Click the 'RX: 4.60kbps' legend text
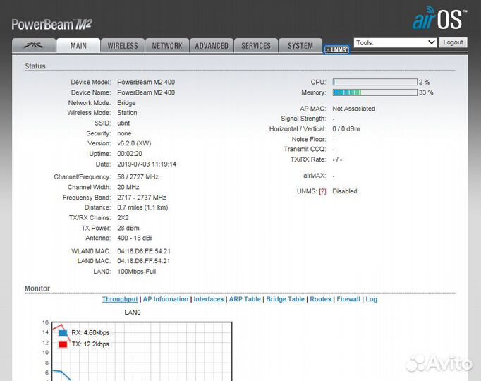The image size is (481, 381). 90,332
